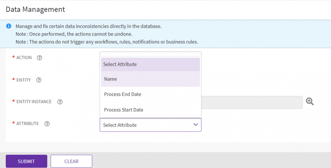Open the help icon next to ENTITY INSTANCE
Image resolution: width=331 pixels, height=168 pixels.
(60, 102)
